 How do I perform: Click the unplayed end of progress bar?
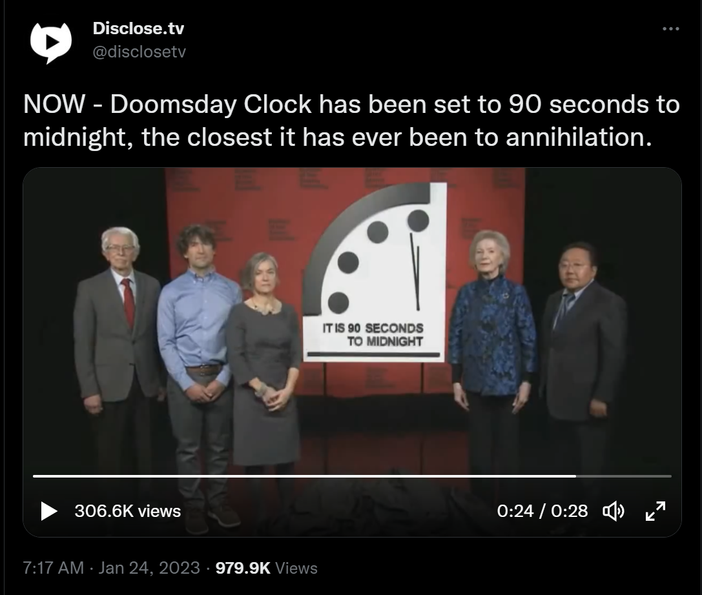click(x=624, y=476)
